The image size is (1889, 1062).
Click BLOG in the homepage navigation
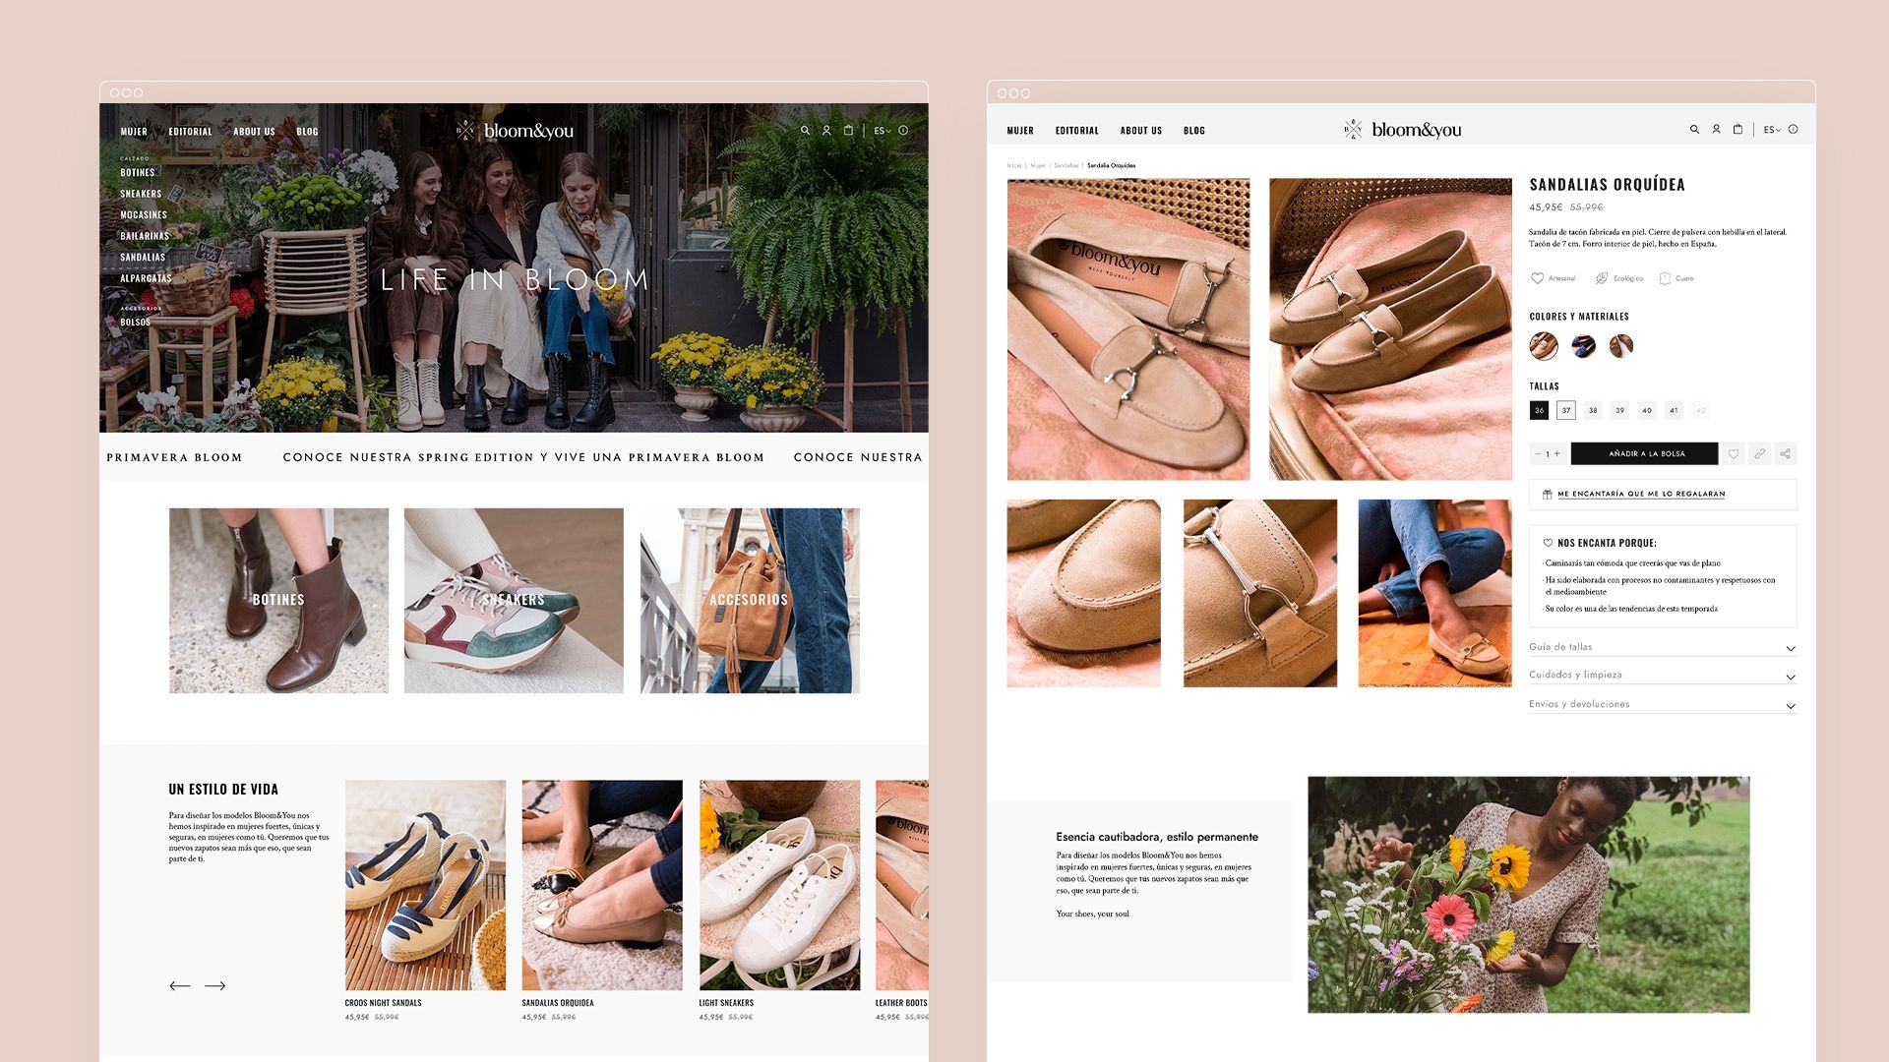coord(307,132)
